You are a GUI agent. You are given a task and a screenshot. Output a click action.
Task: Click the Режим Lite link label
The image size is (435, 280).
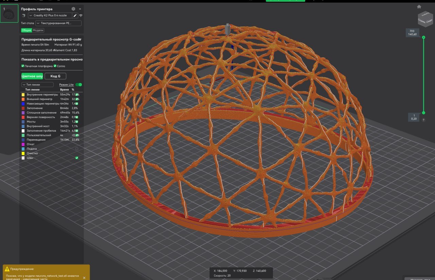pyautogui.click(x=66, y=85)
